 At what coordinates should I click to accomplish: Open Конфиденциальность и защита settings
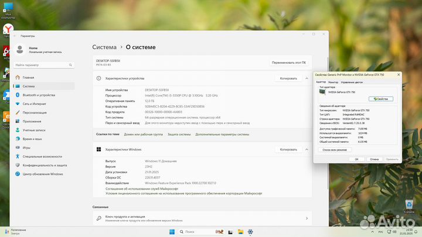pyautogui.click(x=44, y=165)
